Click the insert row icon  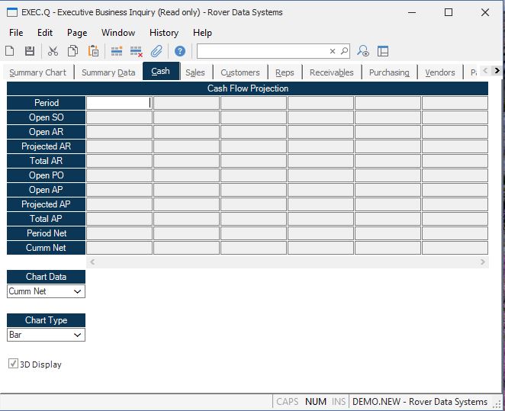click(x=117, y=51)
